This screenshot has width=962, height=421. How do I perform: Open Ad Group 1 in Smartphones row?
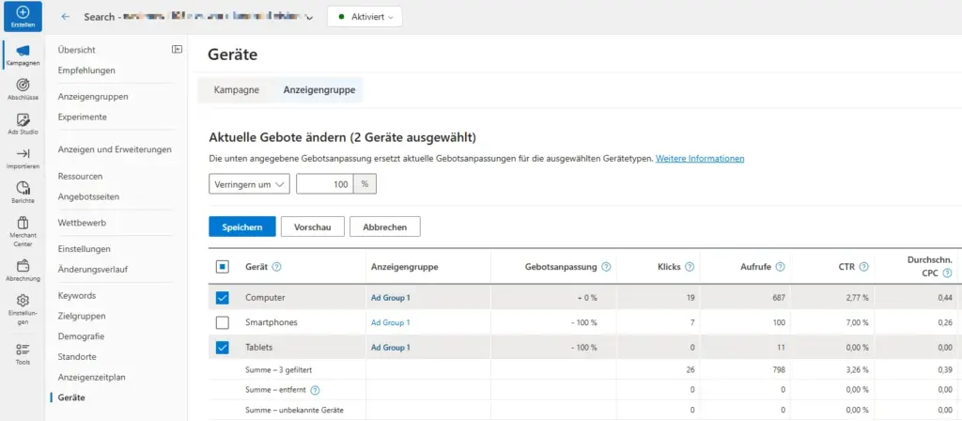pos(390,322)
